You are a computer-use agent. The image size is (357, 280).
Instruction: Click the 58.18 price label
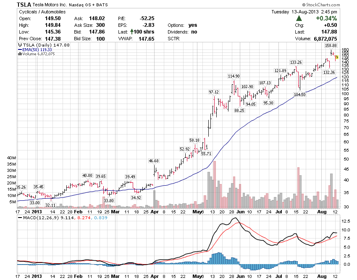[x=194, y=140]
